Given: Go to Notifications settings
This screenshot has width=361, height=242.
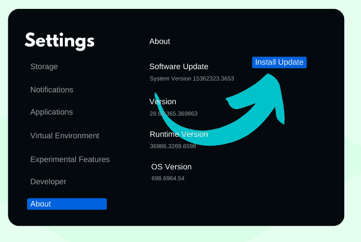Looking at the screenshot, I should click(52, 90).
